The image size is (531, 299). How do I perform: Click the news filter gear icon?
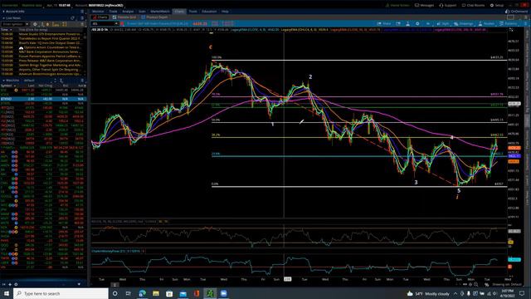35,24
